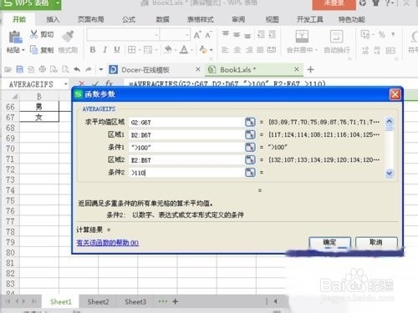The width and height of the screenshot is (418, 313).
Task: Close the Book1.xls document tab
Action: click(297, 69)
